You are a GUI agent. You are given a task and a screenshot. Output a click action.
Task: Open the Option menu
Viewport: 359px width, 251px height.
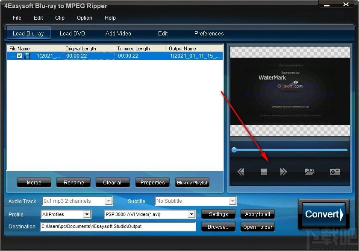(x=85, y=18)
